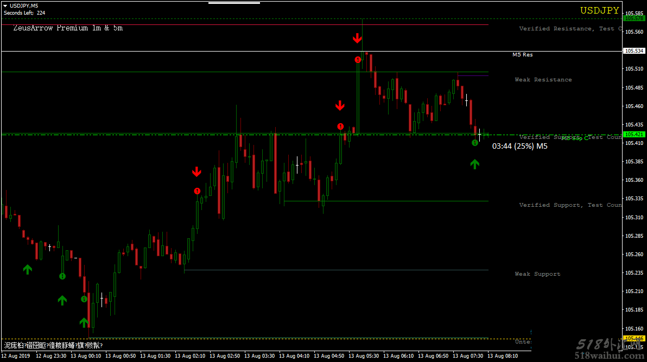Select the 'ZeusArrow Premium 1m & 5m' title
647x362 pixels.
(x=68, y=28)
